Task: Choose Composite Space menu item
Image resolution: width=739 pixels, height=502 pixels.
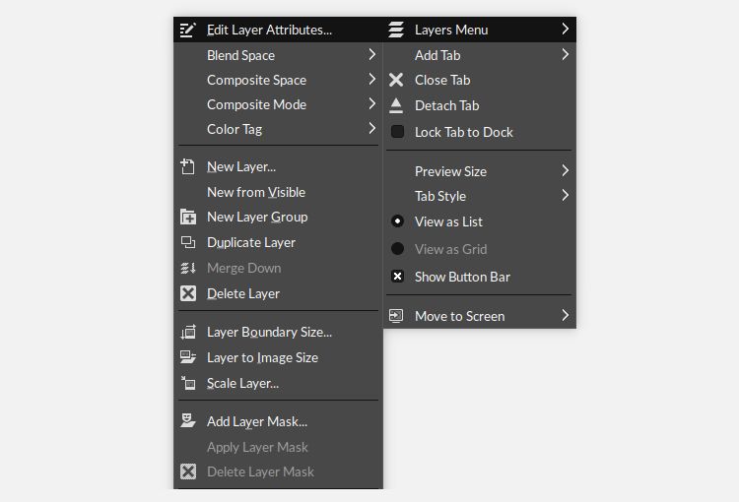Action: click(278, 80)
